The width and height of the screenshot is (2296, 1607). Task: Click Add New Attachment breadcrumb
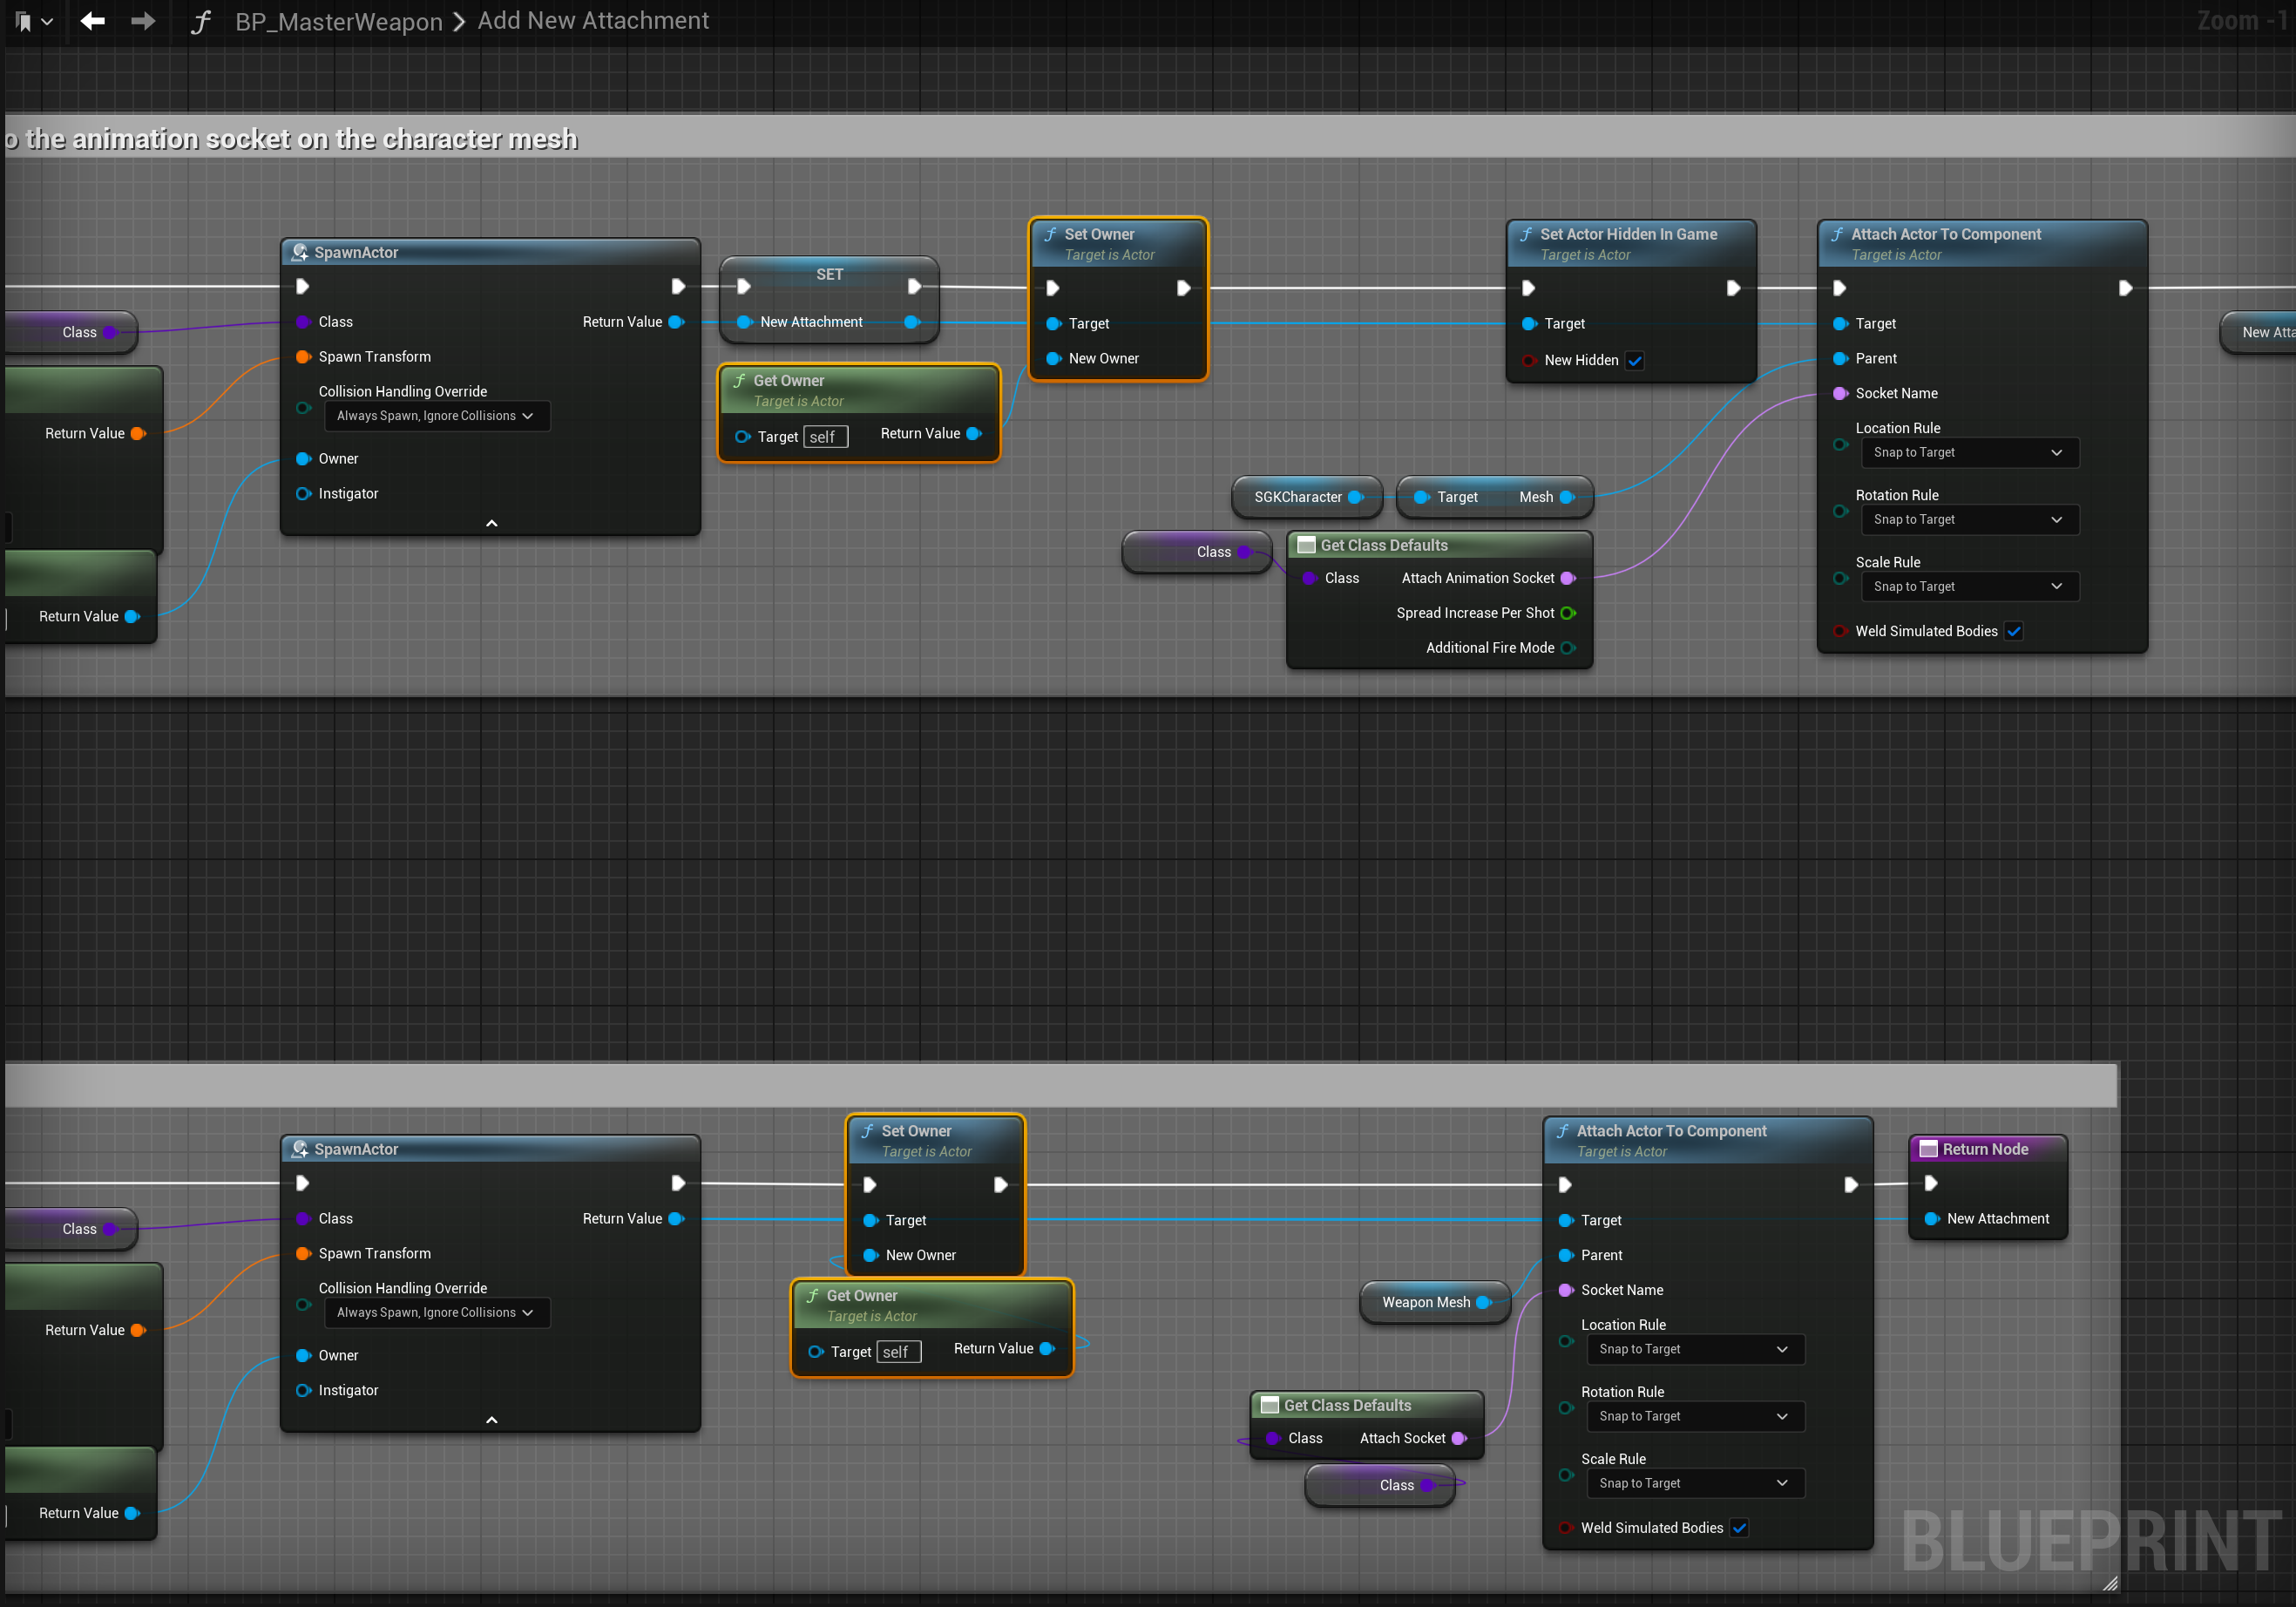pyautogui.click(x=593, y=21)
